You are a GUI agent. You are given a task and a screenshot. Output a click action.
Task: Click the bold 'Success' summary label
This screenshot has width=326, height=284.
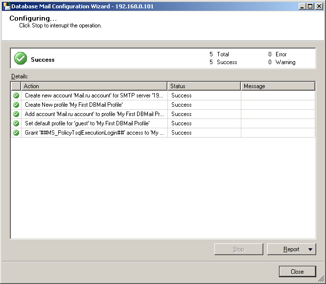click(x=43, y=60)
